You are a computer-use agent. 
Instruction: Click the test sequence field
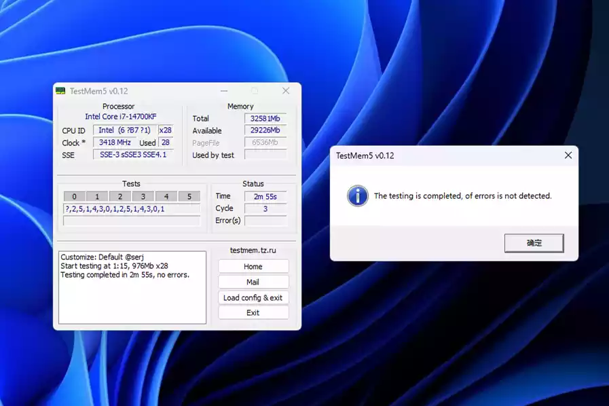pyautogui.click(x=132, y=209)
